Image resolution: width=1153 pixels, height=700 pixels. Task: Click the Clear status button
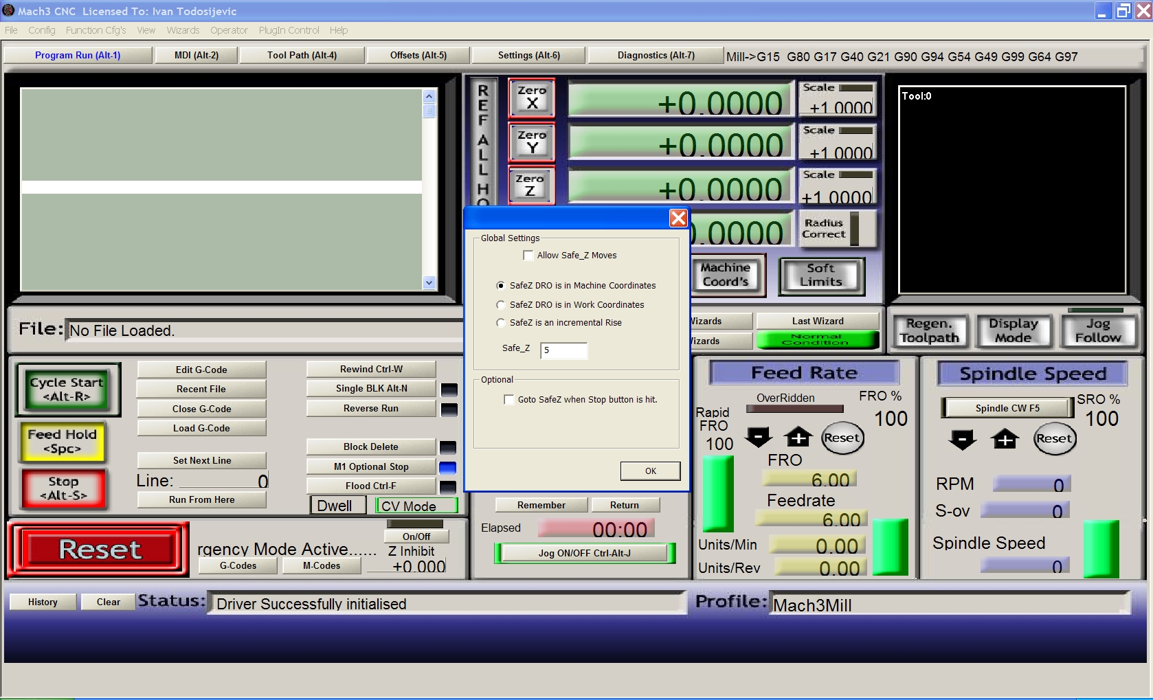tap(109, 602)
